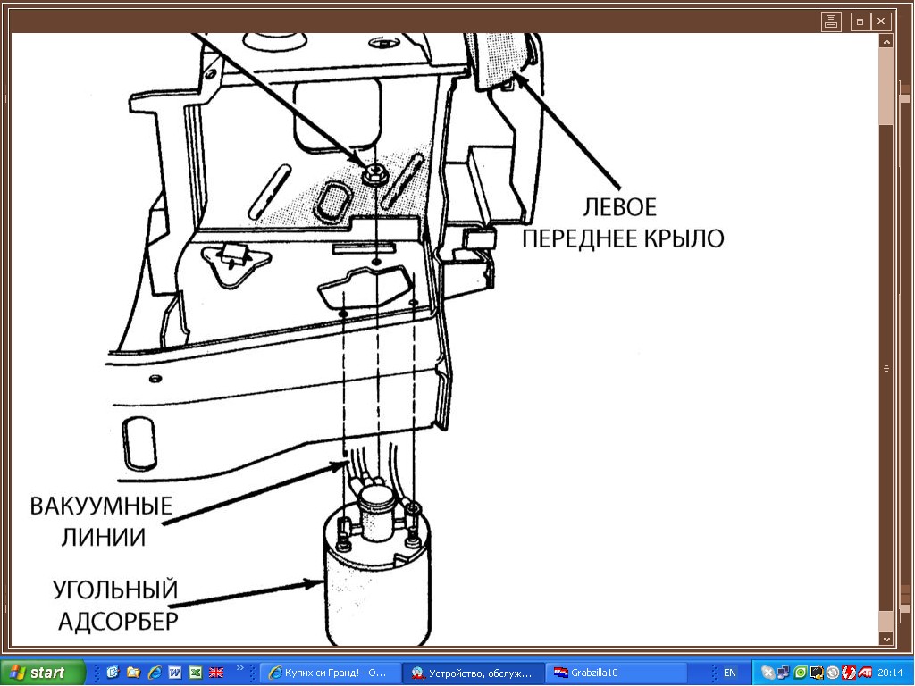Click the British flag Quick Launch icon
This screenshot has width=915, height=686.
[215, 672]
